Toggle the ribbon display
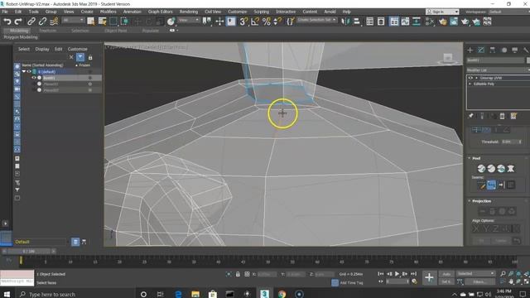The image size is (530, 298). (x=394, y=22)
